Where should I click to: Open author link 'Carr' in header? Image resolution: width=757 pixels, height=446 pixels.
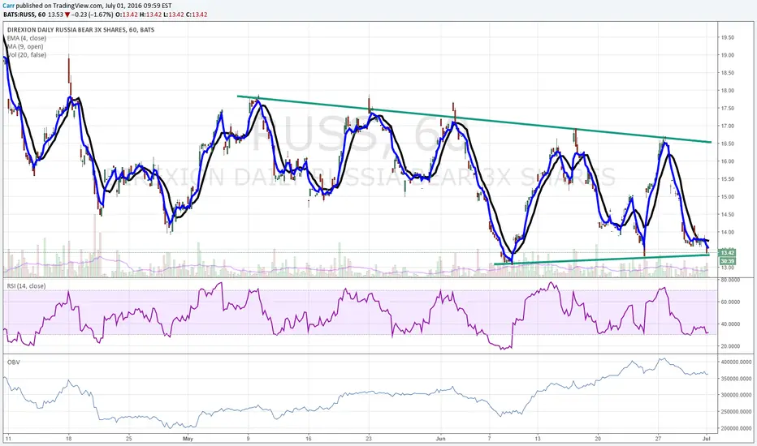(x=8, y=6)
